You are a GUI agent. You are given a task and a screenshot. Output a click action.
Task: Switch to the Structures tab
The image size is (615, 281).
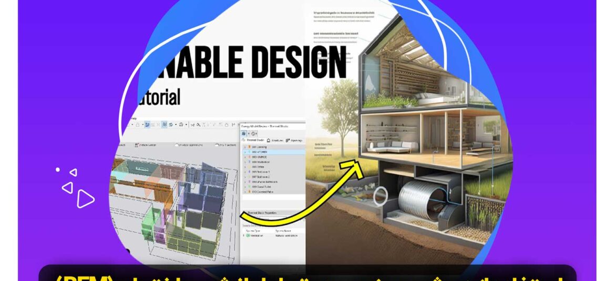click(275, 140)
